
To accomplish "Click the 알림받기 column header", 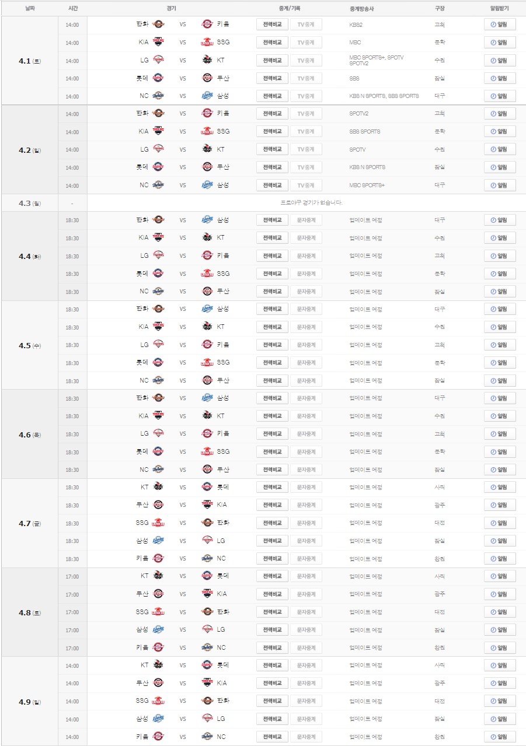I will click(500, 9).
